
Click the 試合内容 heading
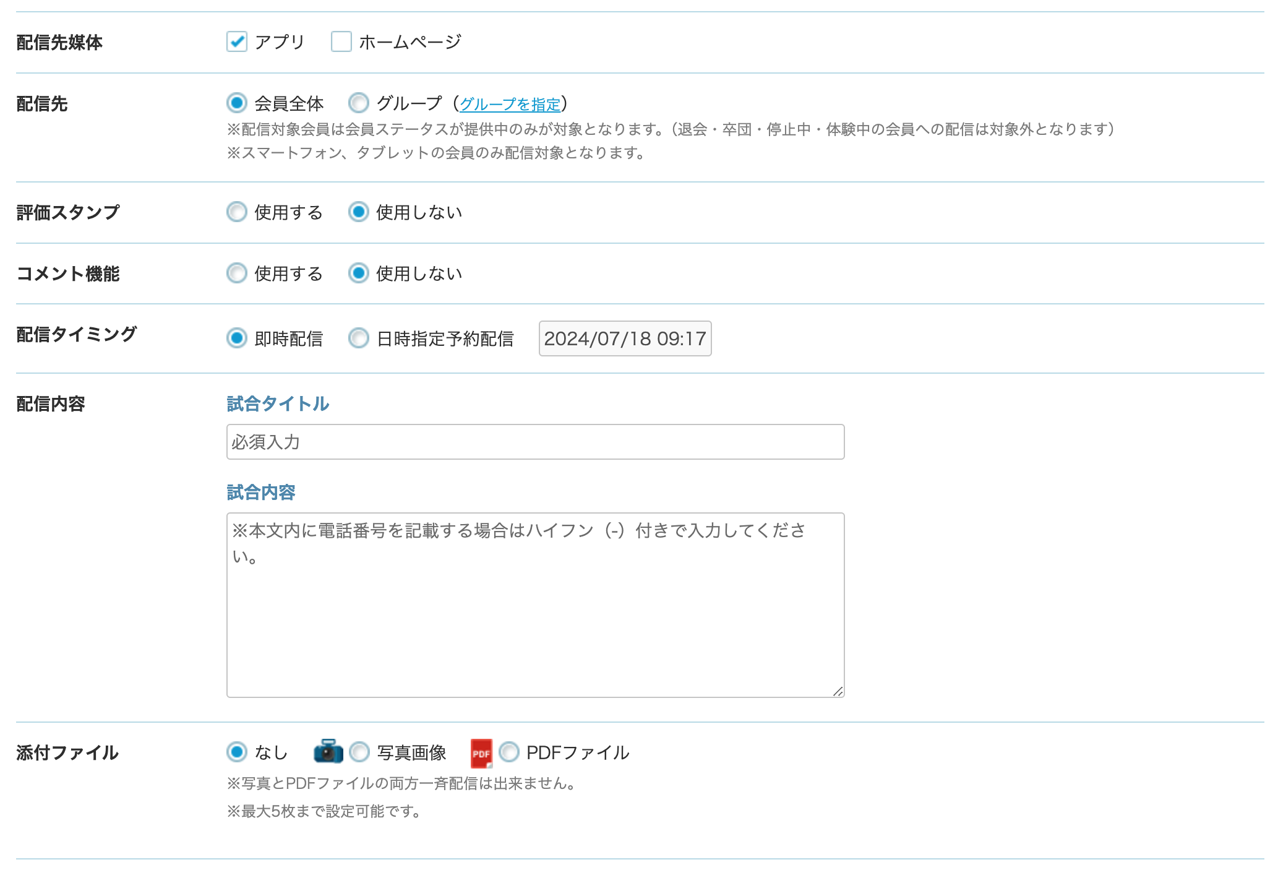point(261,493)
